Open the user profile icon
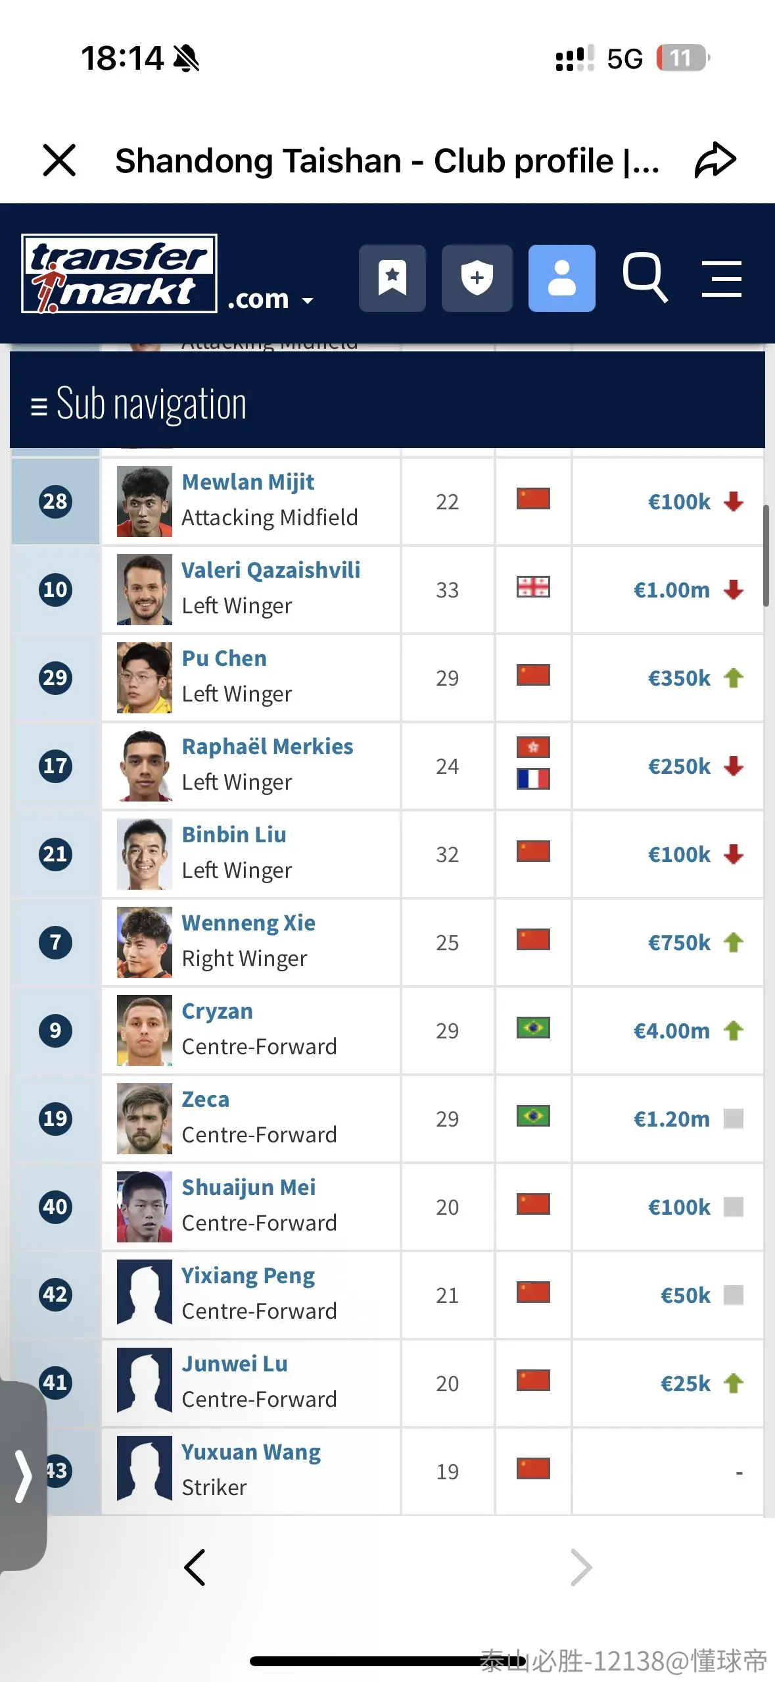Viewport: 775px width, 1682px height. point(562,278)
